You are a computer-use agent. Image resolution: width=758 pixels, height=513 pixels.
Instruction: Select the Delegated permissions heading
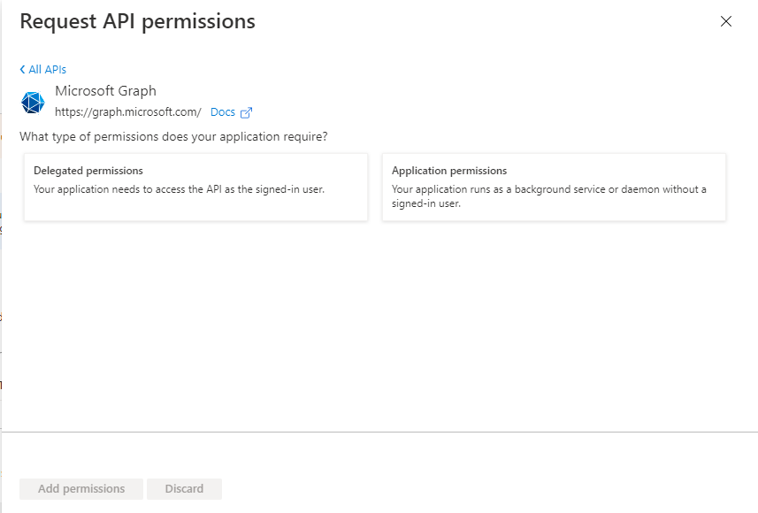88,171
